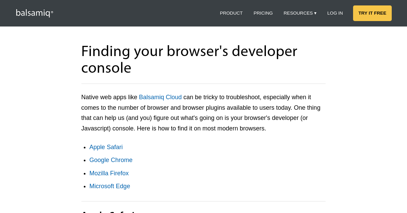Click the bullet marker before Apple Safari
This screenshot has height=213, width=407.
(85, 148)
